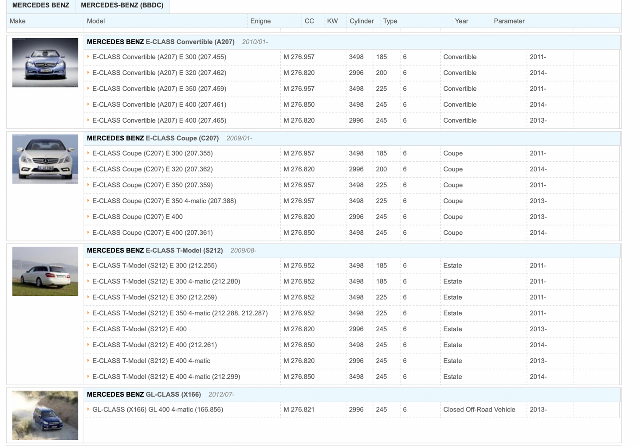Select the GL-CLASS (X166) group heading
This screenshot has height=446, width=641.
(x=144, y=395)
